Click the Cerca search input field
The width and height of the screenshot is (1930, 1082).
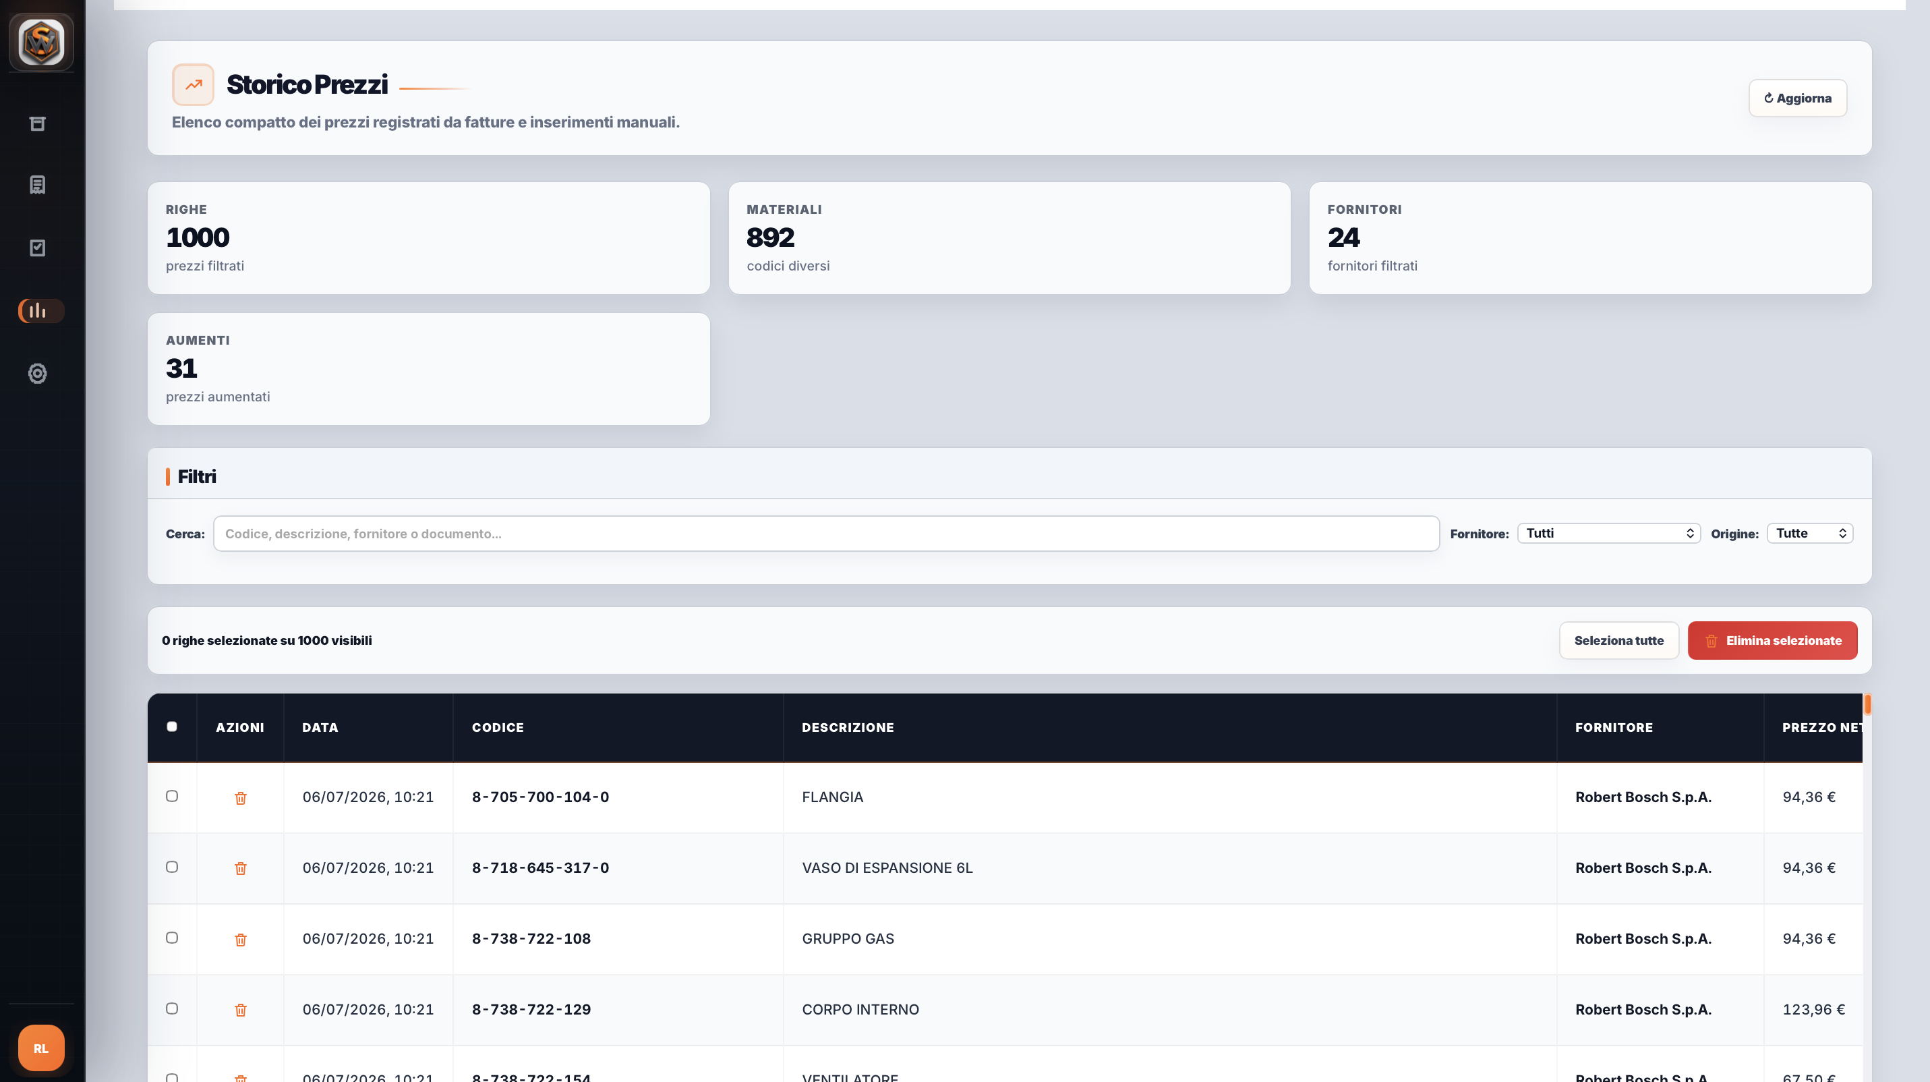825,534
